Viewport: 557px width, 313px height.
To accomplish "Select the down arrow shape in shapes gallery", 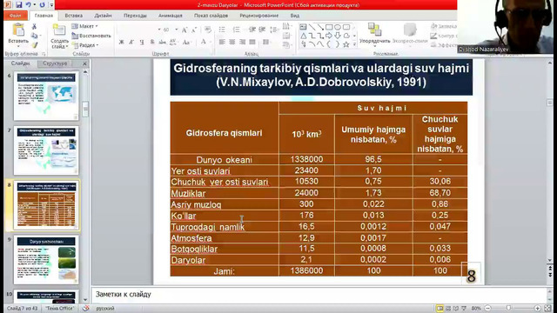I will (338, 36).
